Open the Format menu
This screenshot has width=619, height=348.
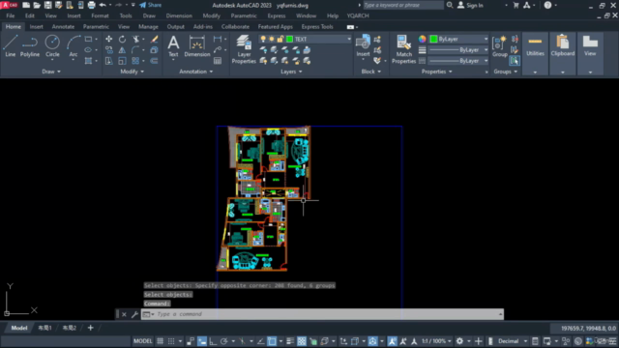click(100, 15)
